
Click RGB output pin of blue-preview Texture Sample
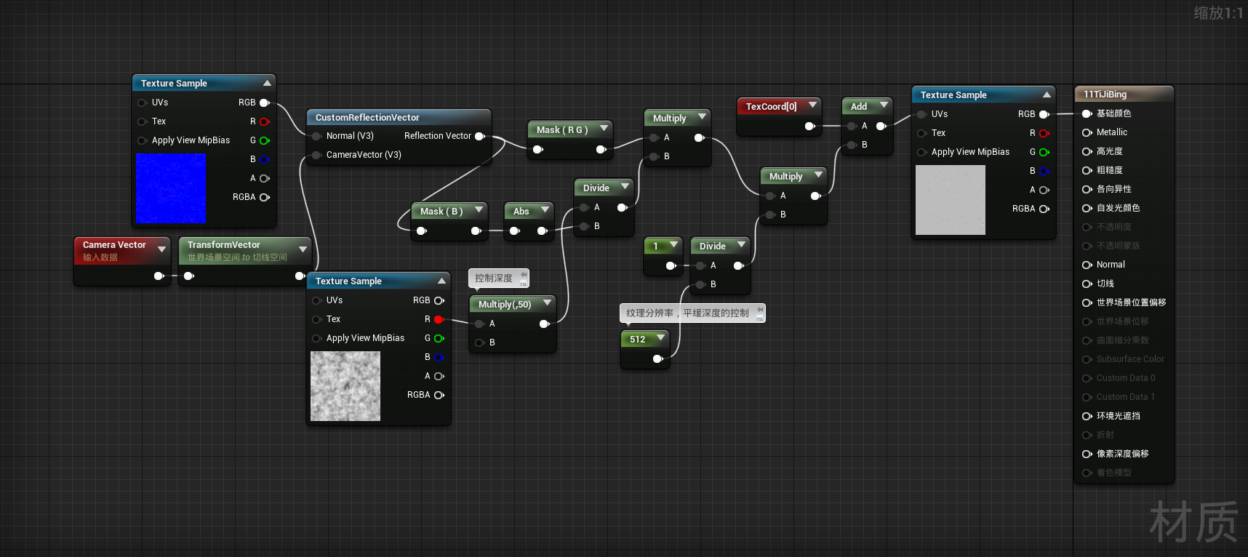coord(265,103)
